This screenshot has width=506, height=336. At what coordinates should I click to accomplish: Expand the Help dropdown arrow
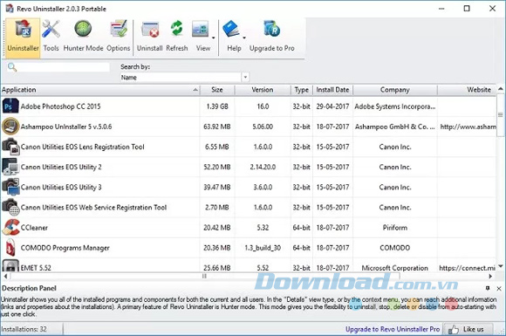(x=244, y=38)
